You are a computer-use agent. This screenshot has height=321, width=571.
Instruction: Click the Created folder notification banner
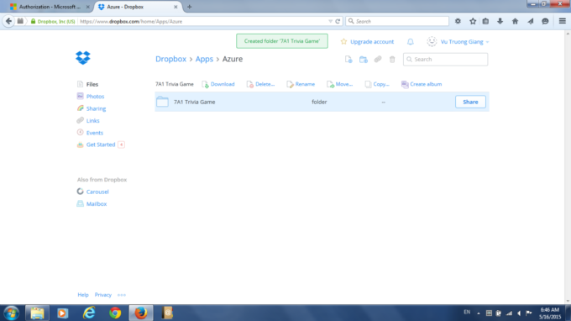click(282, 41)
